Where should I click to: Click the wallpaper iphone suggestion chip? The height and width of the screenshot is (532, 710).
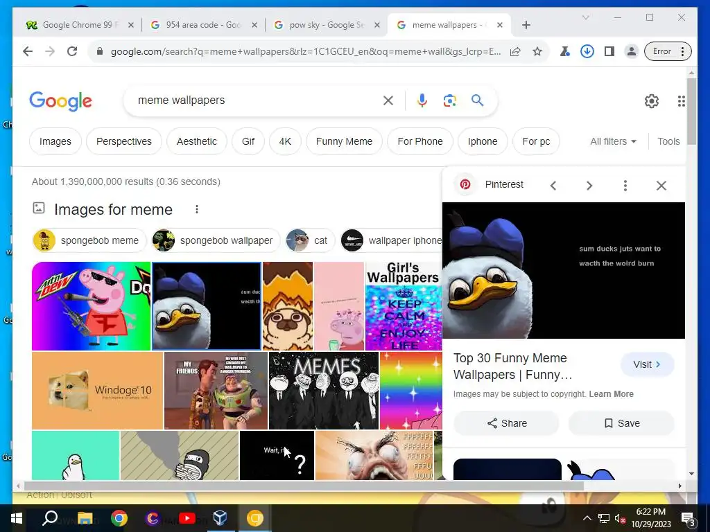[391, 240]
